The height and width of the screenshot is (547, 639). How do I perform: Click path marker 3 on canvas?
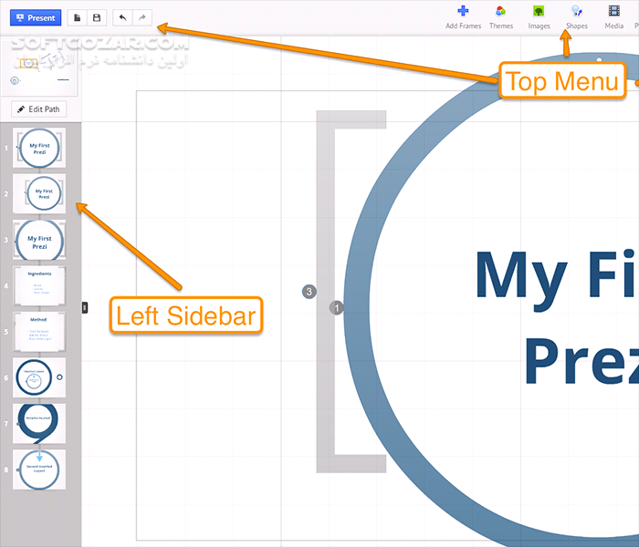click(309, 292)
